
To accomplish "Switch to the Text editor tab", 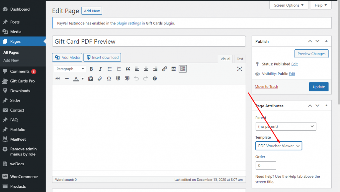I will pyautogui.click(x=240, y=59).
